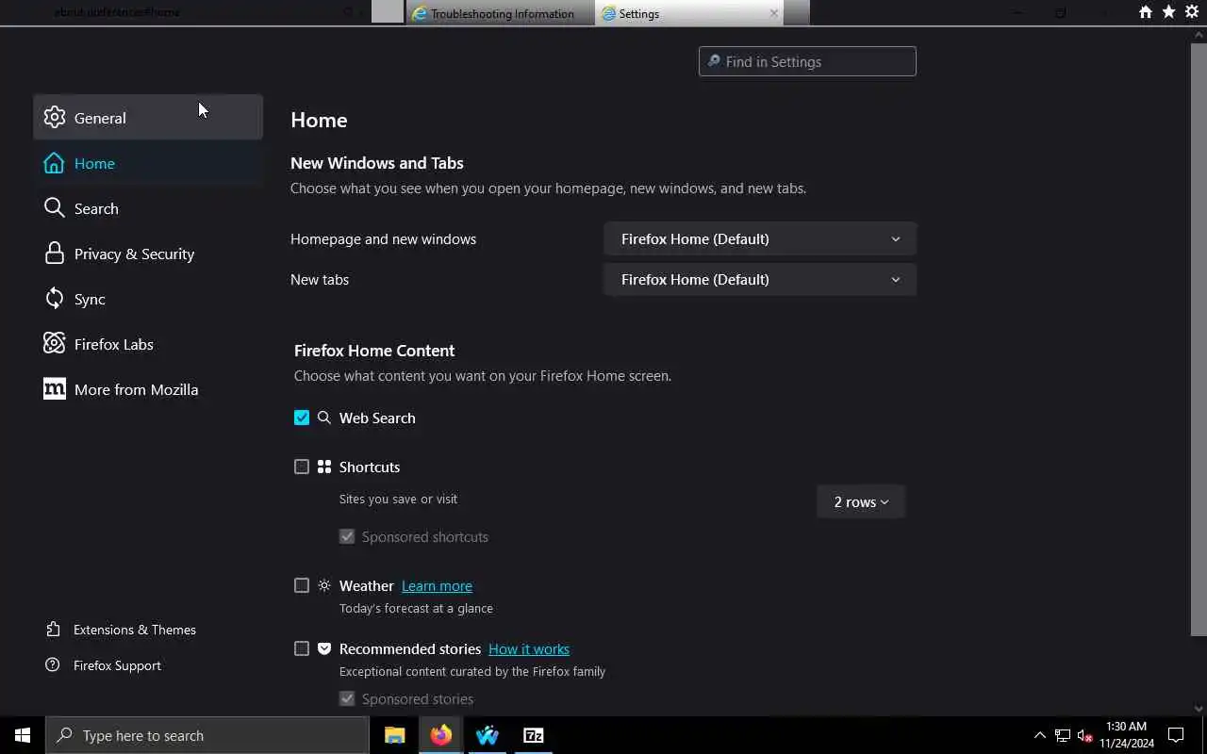The width and height of the screenshot is (1207, 754).
Task: Open the Shortcuts 2 rows dropdown
Action: 861,501
